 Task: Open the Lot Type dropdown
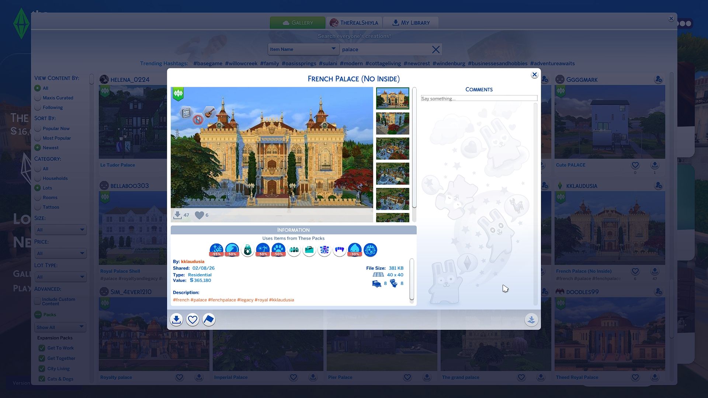click(60, 277)
